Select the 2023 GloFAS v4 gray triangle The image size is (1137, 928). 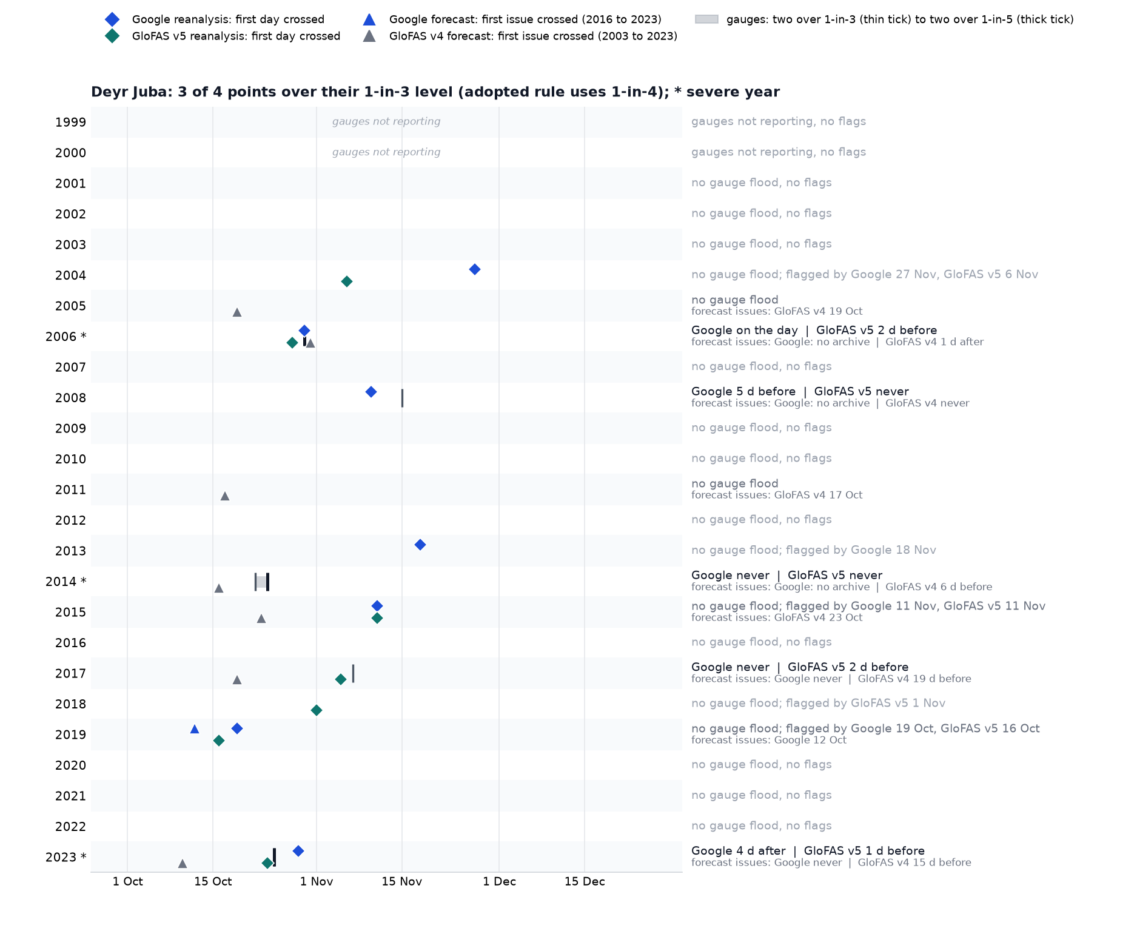183,864
